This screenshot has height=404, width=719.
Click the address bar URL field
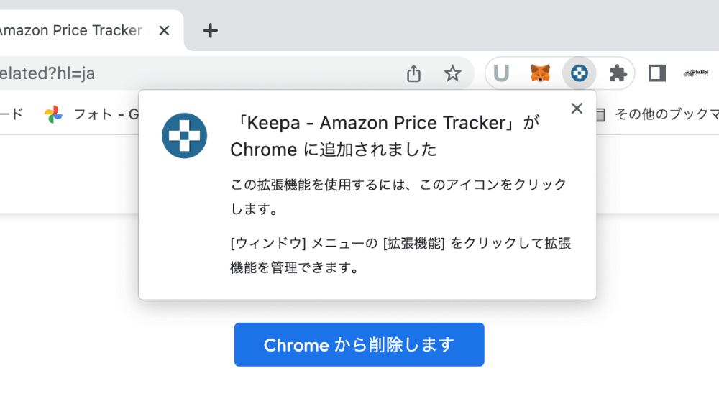[197, 73]
